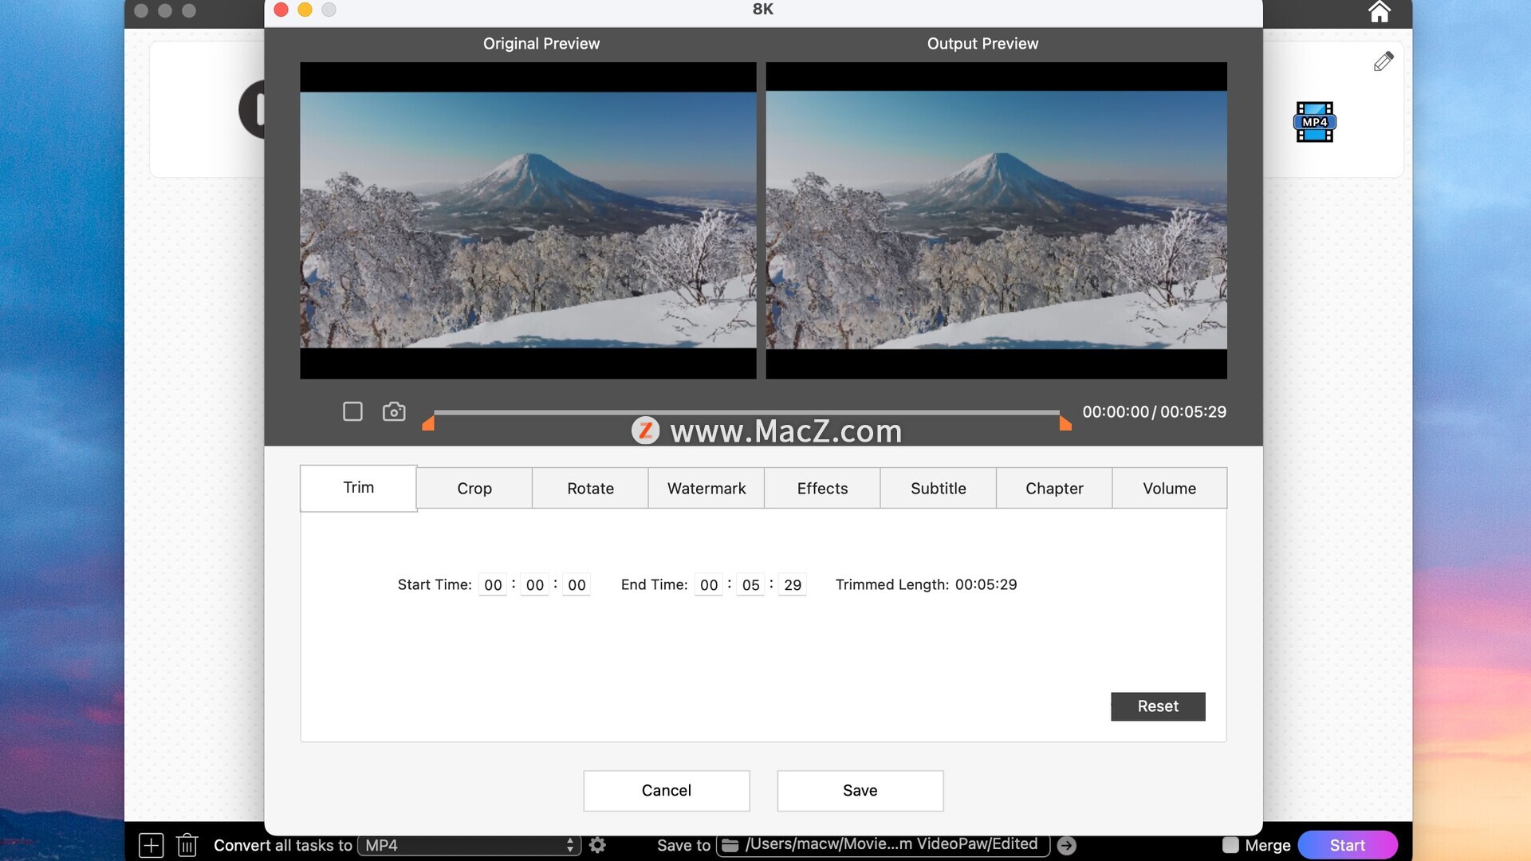Image resolution: width=1531 pixels, height=861 pixels.
Task: Take a snapshot with the camera icon
Action: [394, 411]
